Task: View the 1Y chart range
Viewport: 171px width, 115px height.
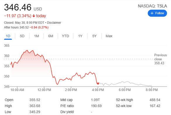Action: coord(80,36)
